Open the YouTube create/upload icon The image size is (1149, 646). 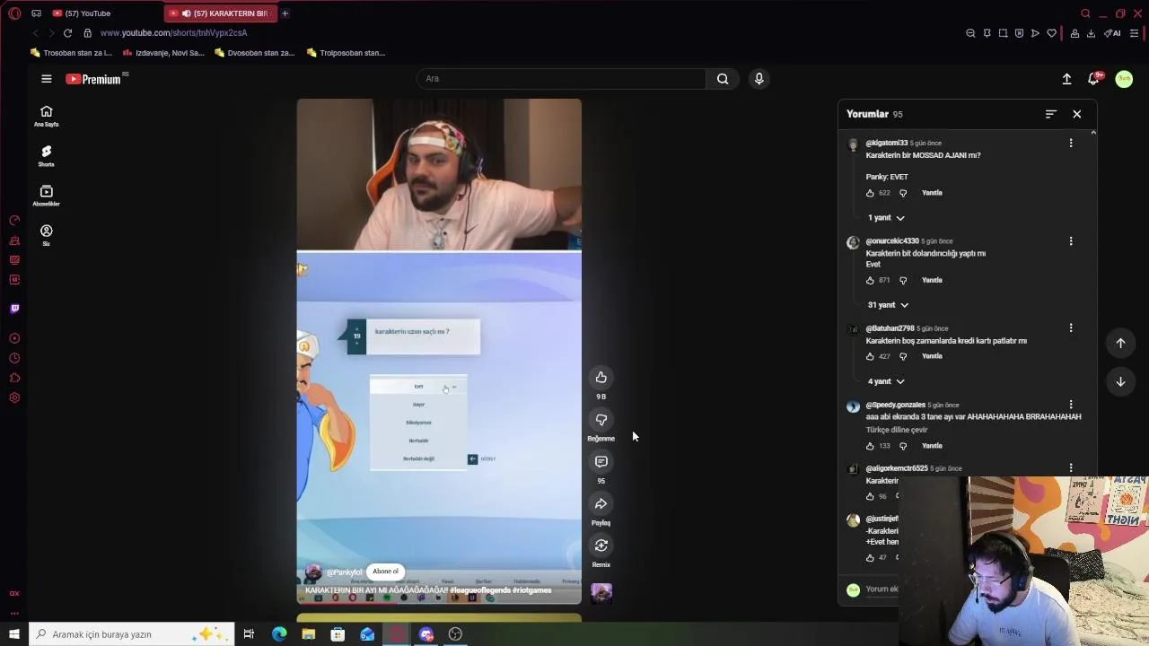tap(1066, 79)
